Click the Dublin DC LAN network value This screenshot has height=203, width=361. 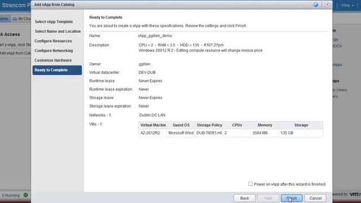coord(152,115)
